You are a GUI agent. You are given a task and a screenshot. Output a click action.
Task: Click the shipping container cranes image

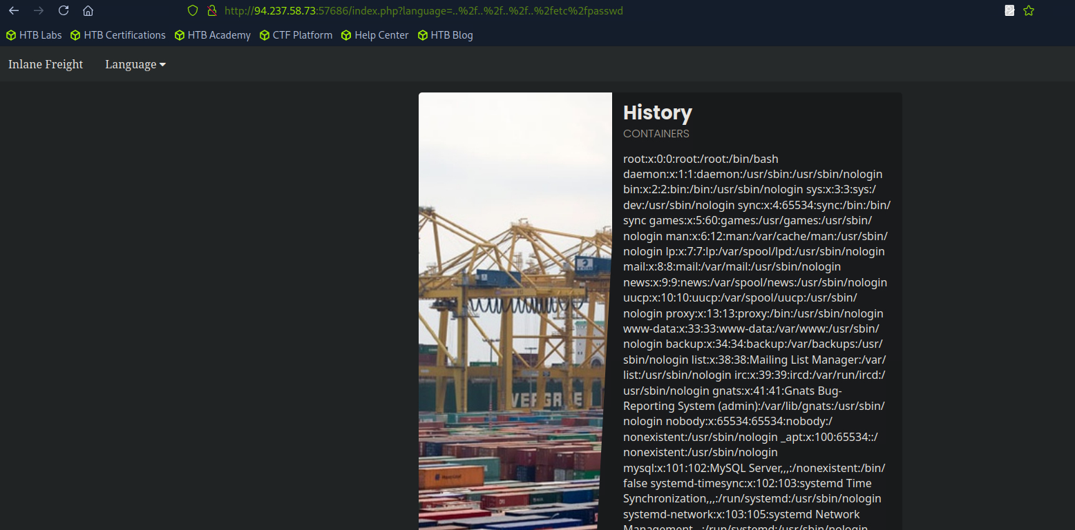(x=515, y=311)
